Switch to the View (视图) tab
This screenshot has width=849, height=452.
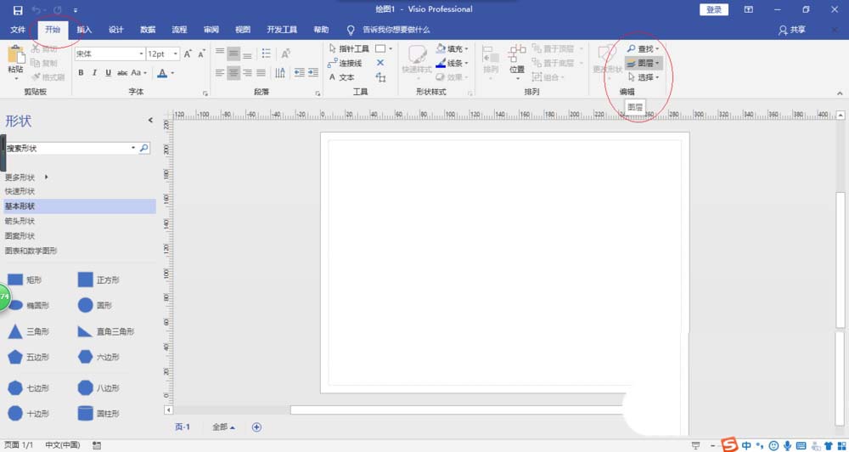[243, 30]
